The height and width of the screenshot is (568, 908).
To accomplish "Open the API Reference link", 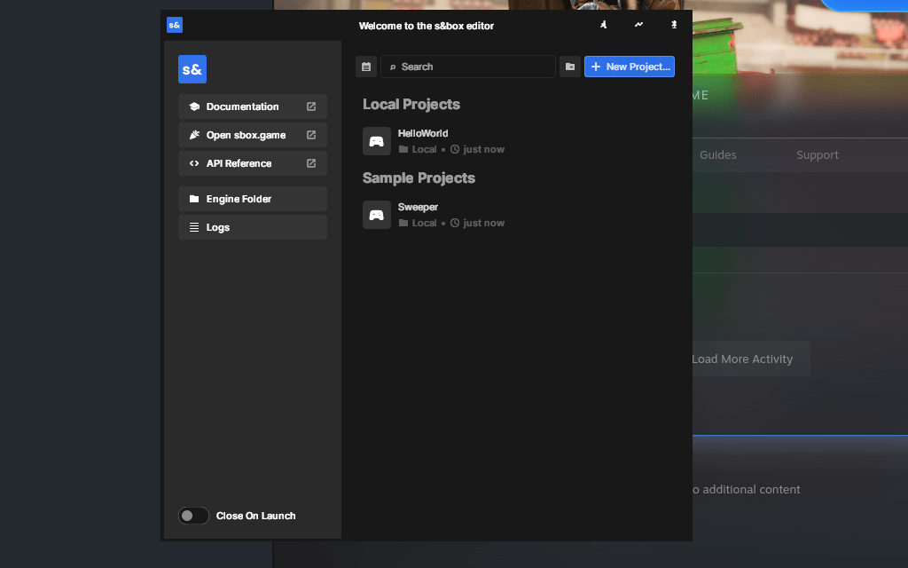I will coord(253,163).
